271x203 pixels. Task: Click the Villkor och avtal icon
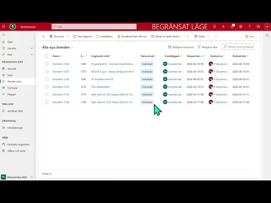click(3, 151)
